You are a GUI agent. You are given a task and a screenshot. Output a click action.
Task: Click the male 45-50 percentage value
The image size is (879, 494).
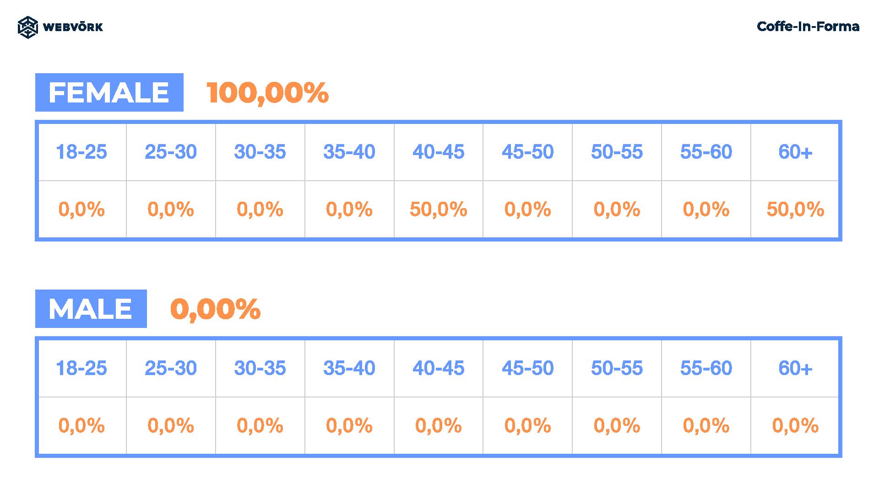[x=528, y=426]
